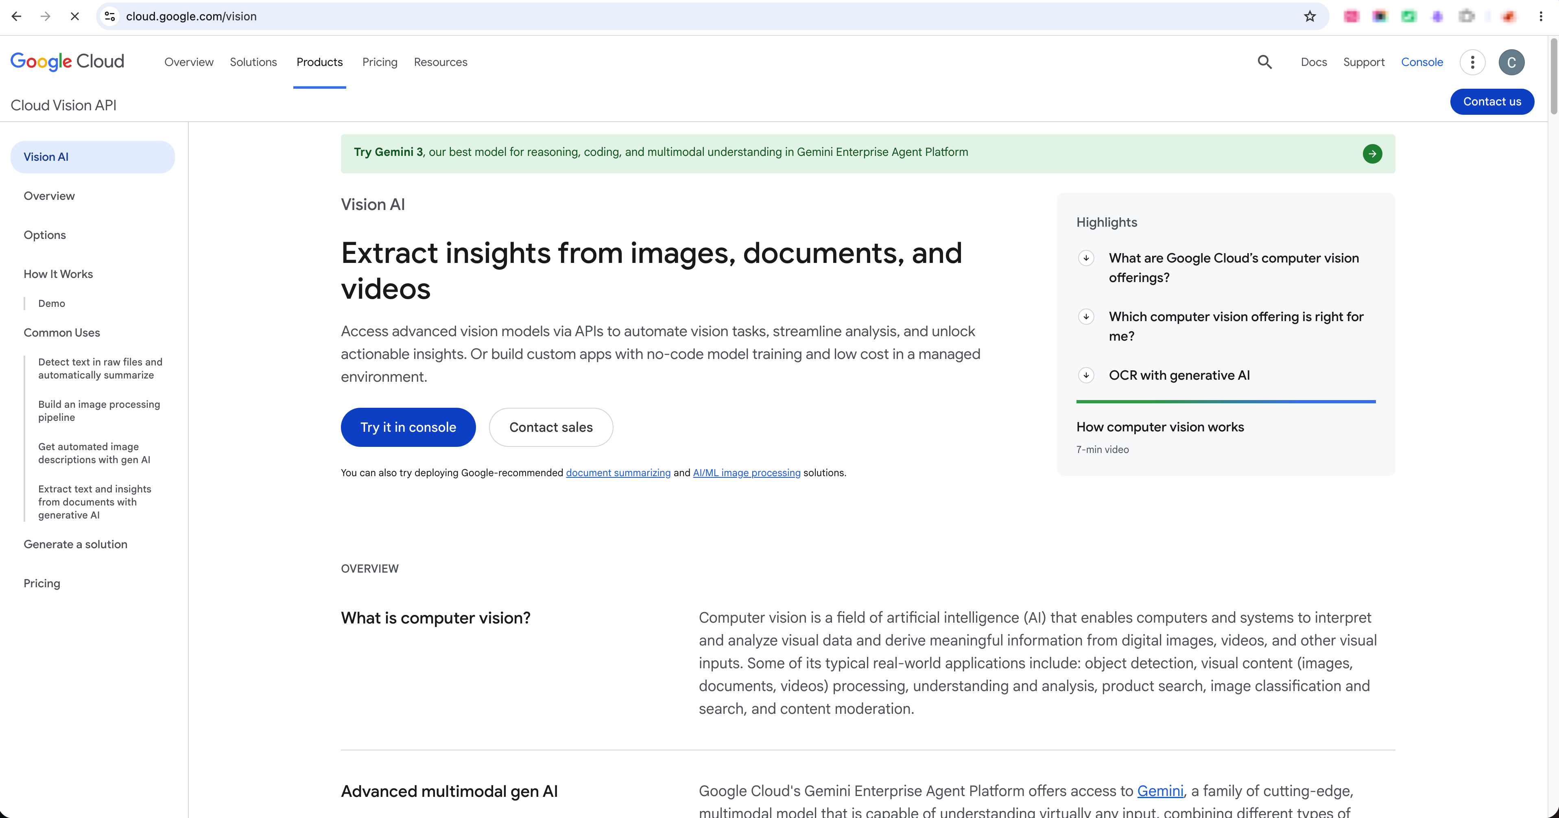Click the Contact us button
The width and height of the screenshot is (1559, 818).
click(x=1492, y=102)
